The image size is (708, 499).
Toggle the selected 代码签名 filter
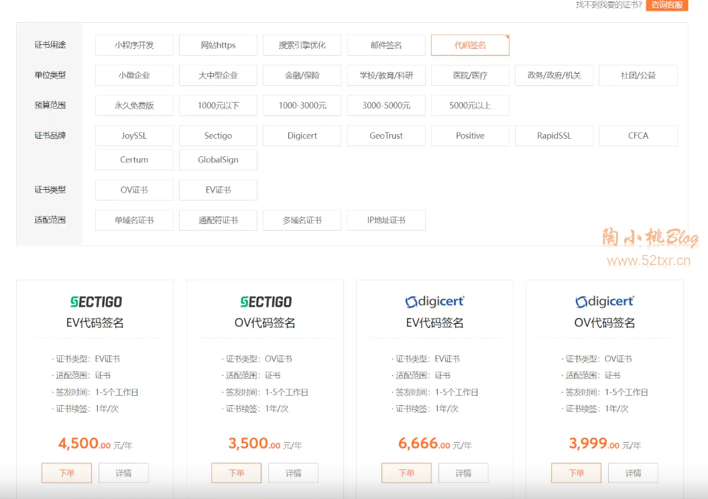[x=470, y=45]
